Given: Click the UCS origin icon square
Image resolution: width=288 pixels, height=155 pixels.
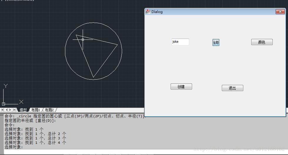Looking at the screenshot, I should (x=4, y=104).
